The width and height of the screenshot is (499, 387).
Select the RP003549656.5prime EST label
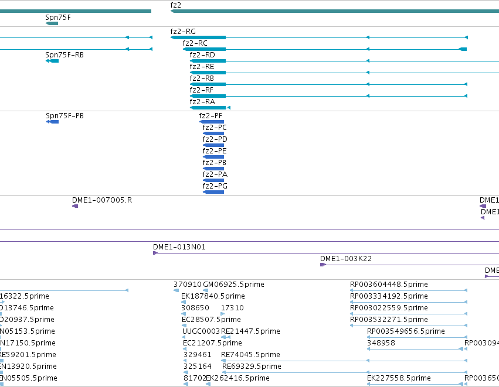coord(406,331)
